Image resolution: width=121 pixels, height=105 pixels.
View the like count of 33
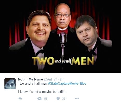pyautogui.click(x=64, y=99)
